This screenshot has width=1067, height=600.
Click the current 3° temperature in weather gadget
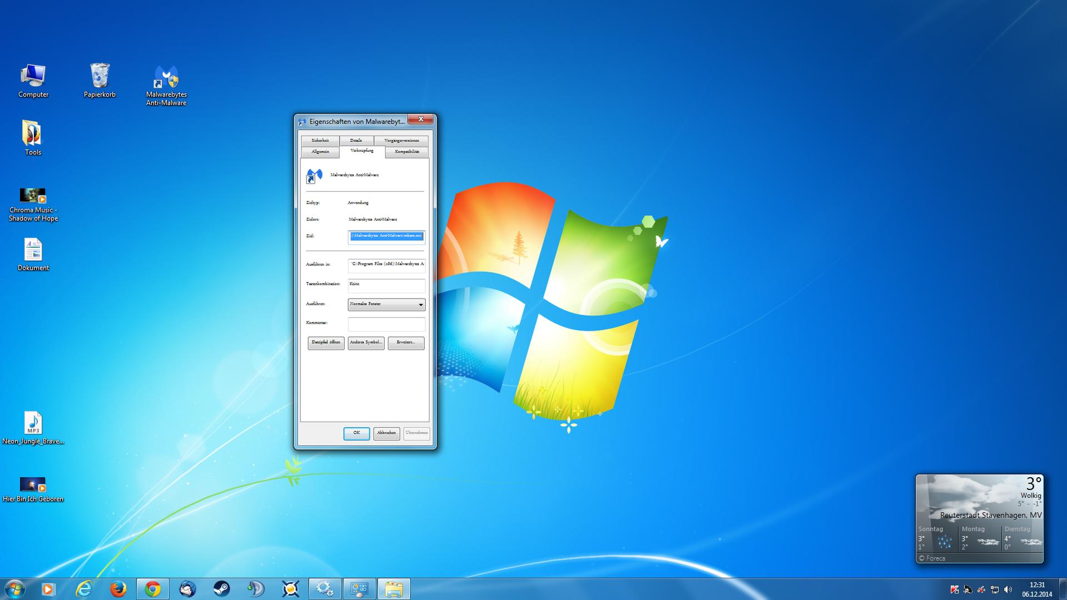coord(1034,483)
